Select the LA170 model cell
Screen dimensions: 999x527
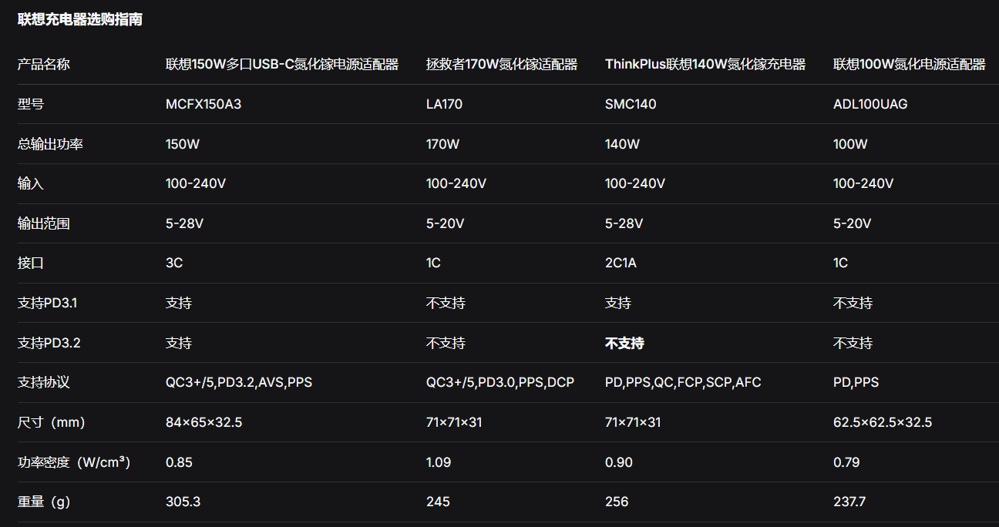pyautogui.click(x=444, y=104)
